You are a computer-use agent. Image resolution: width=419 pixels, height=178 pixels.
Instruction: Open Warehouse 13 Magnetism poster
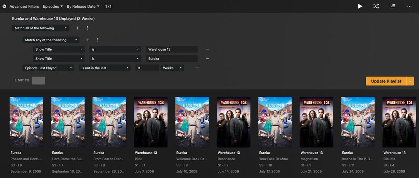coord(316,122)
